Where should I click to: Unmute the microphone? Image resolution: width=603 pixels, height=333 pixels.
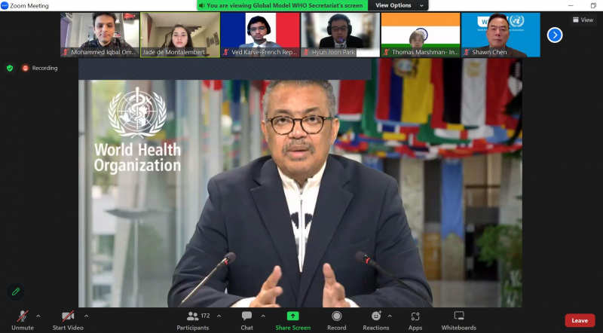22,316
